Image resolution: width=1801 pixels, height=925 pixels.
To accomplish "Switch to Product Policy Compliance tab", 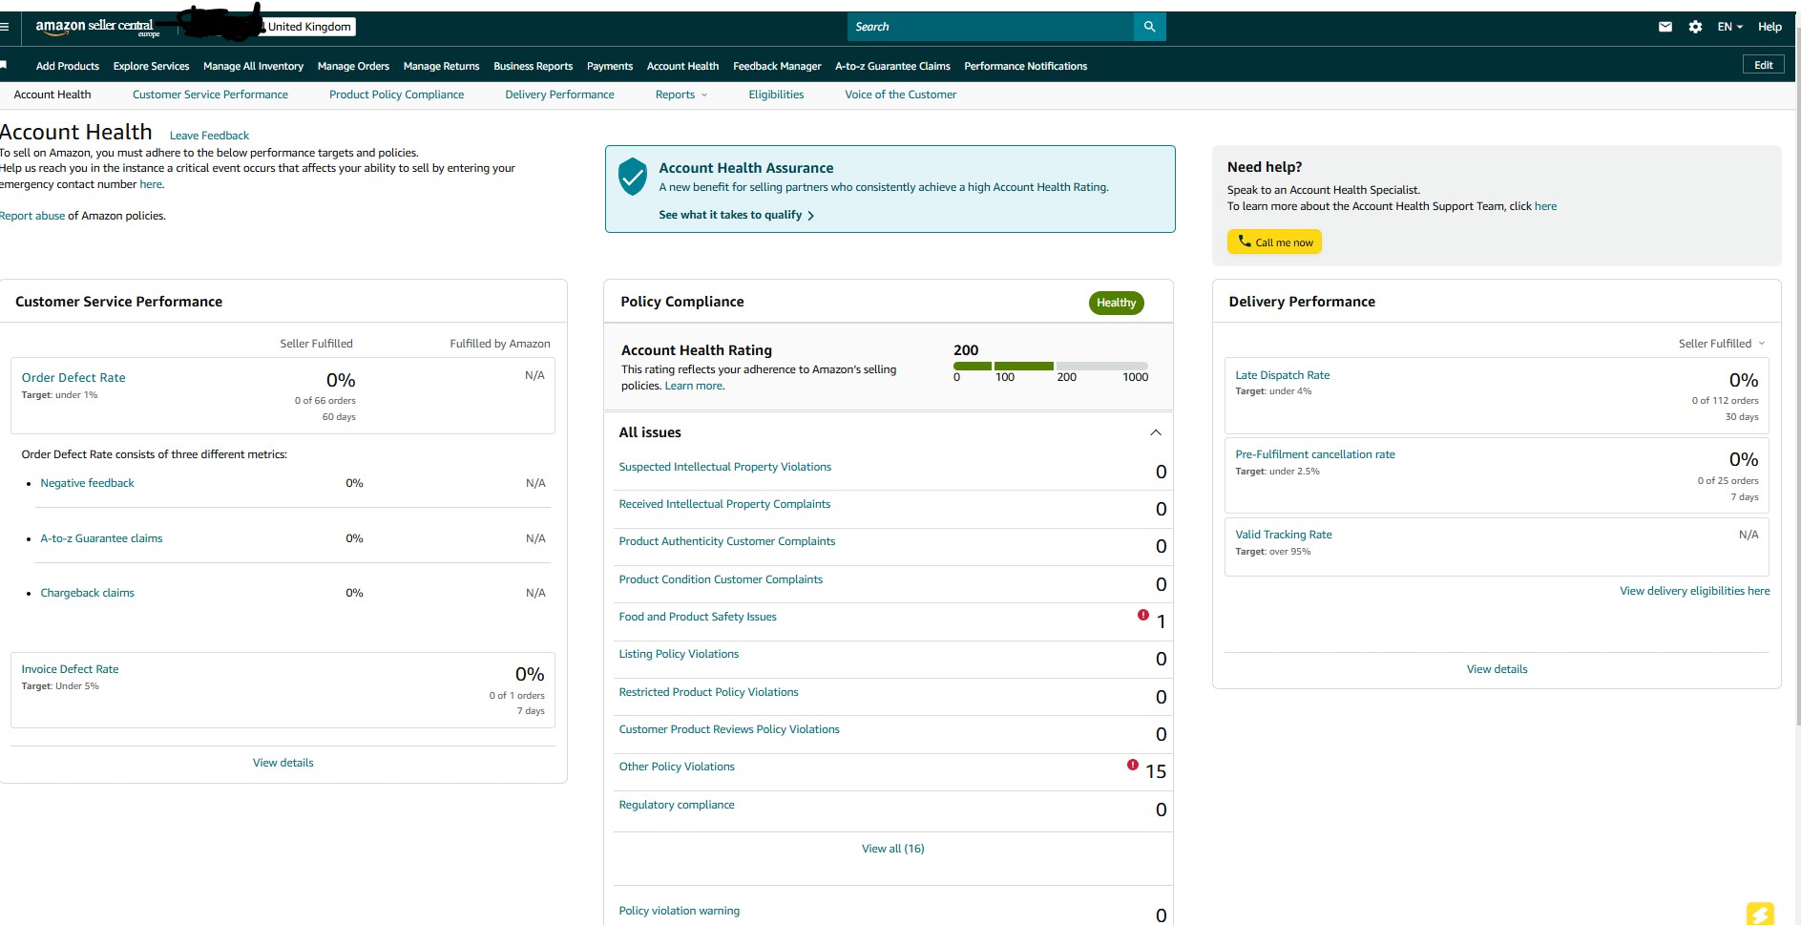I will 396,95.
